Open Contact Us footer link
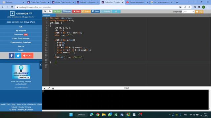This screenshot has width=211, height=118. [x=32, y=104]
